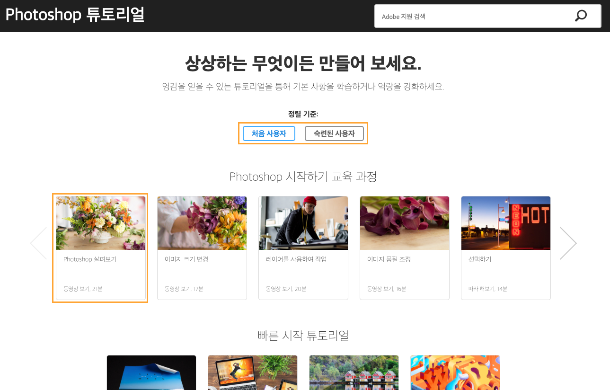
Task: Open the quick start thumbnail of peeling blue paper
Action: click(x=151, y=372)
